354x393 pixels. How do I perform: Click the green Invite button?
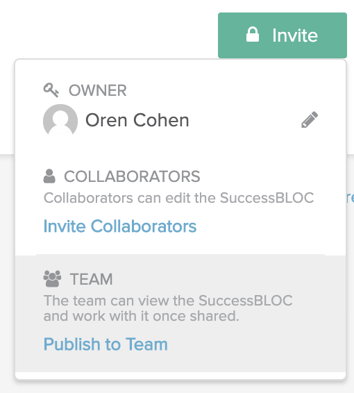click(x=283, y=35)
